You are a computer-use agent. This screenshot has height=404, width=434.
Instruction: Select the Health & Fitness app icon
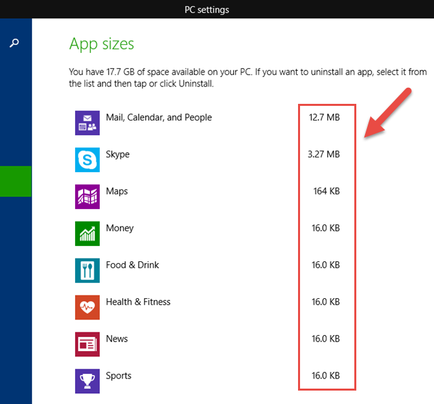(x=87, y=307)
